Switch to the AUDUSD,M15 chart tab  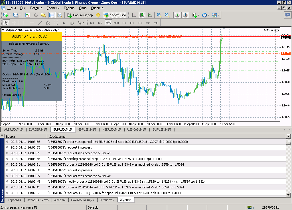tap(13, 129)
